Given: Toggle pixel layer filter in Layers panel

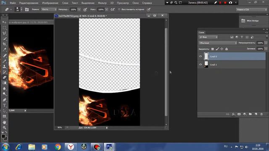Looking at the screenshot, I should (232, 37).
